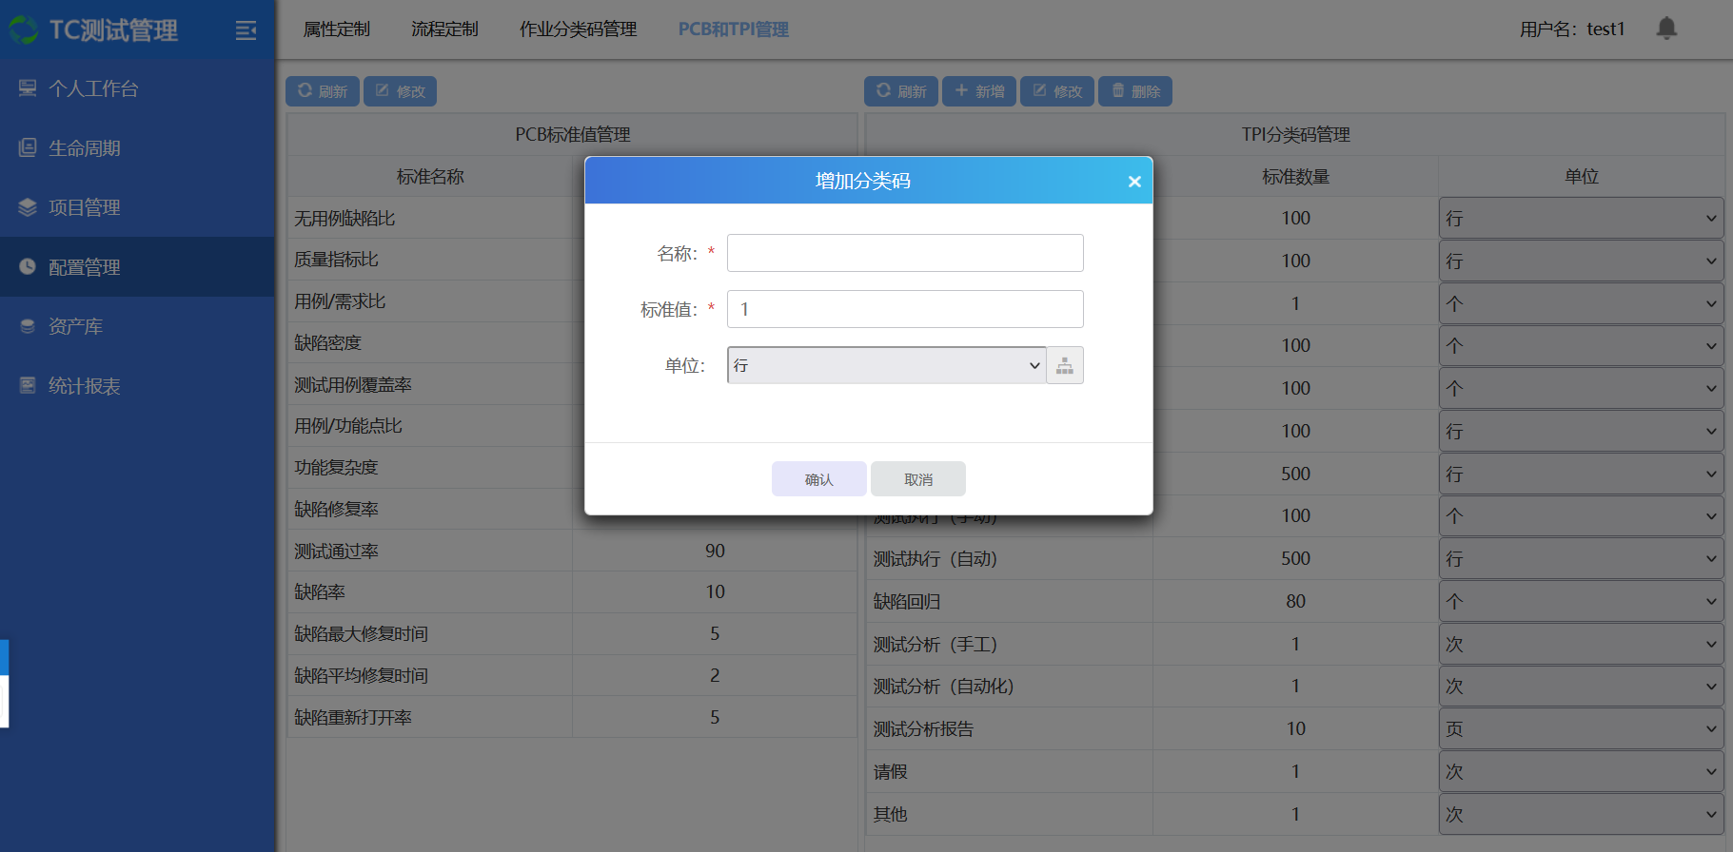1733x852 pixels.
Task: Click the organization tree icon beside unit field
Action: (x=1065, y=366)
